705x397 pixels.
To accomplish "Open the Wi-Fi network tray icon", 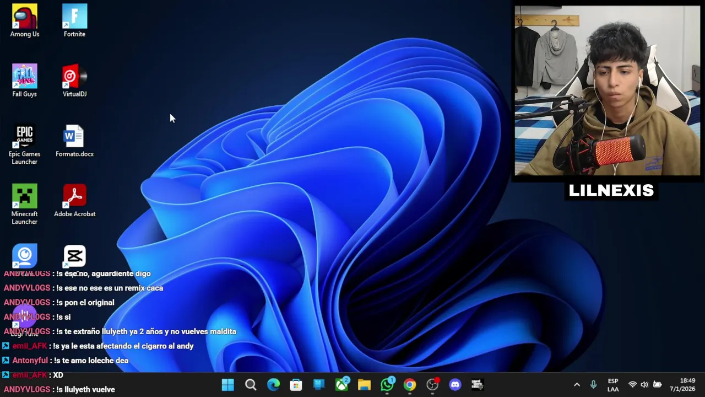I will click(x=632, y=384).
